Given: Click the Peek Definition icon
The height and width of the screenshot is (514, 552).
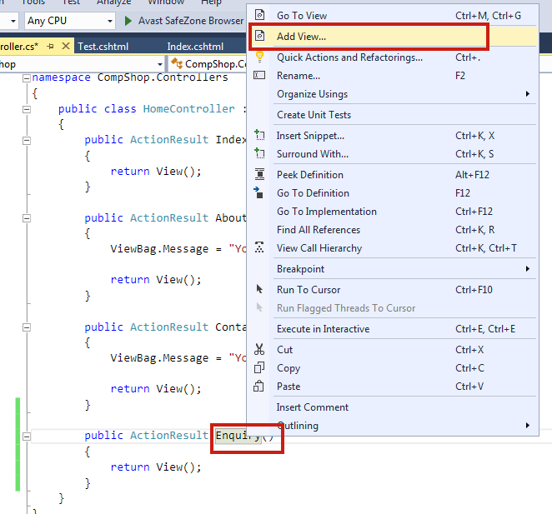Looking at the screenshot, I should 259,174.
